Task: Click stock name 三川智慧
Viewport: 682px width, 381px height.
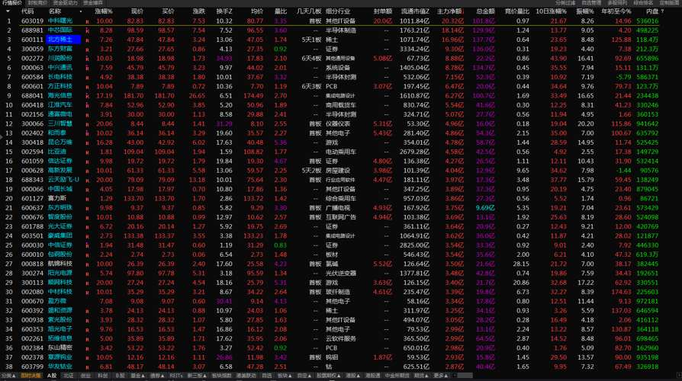Action: pos(60,124)
